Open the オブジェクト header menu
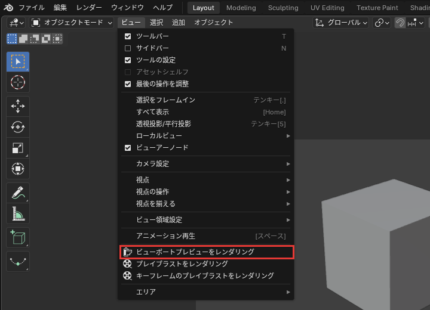430x310 pixels. coord(213,23)
